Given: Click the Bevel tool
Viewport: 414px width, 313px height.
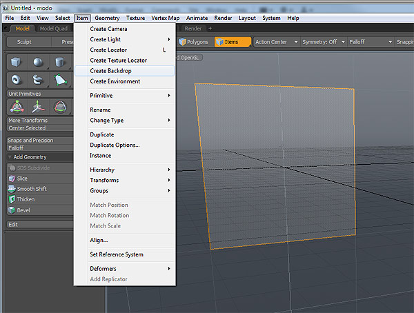Looking at the screenshot, I should [23, 210].
